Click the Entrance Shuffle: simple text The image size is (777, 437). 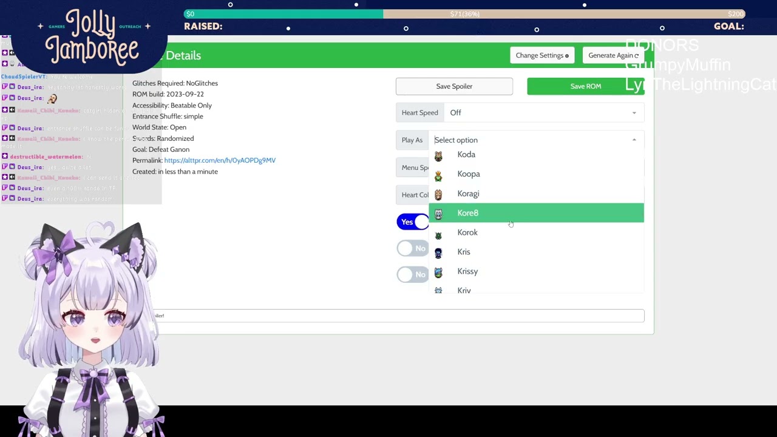point(168,117)
